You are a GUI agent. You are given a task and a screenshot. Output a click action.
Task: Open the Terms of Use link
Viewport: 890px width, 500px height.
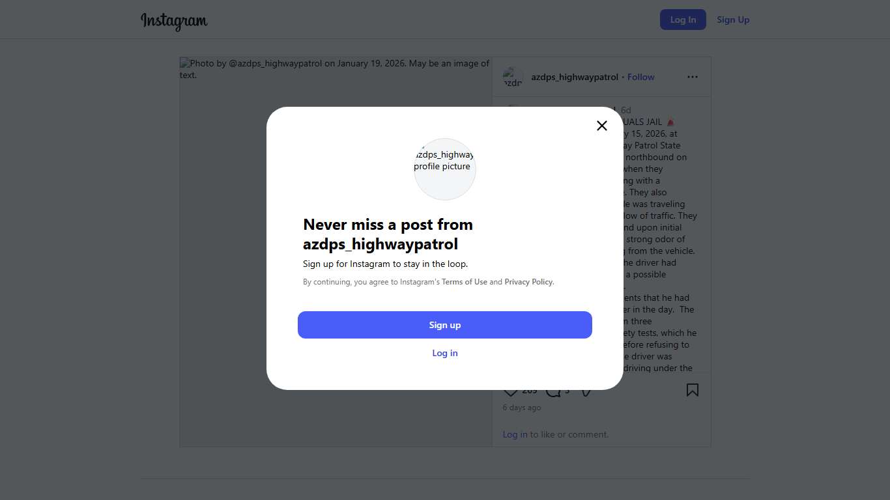click(x=464, y=282)
